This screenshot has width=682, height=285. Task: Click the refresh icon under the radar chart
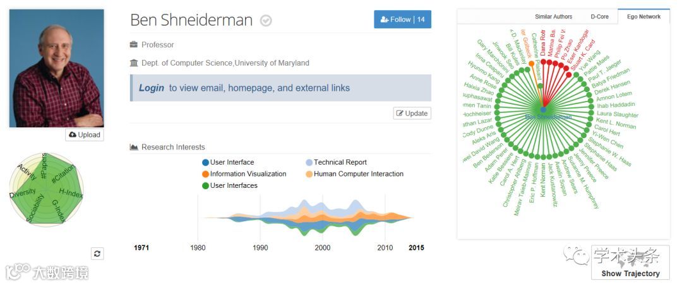[x=97, y=253]
